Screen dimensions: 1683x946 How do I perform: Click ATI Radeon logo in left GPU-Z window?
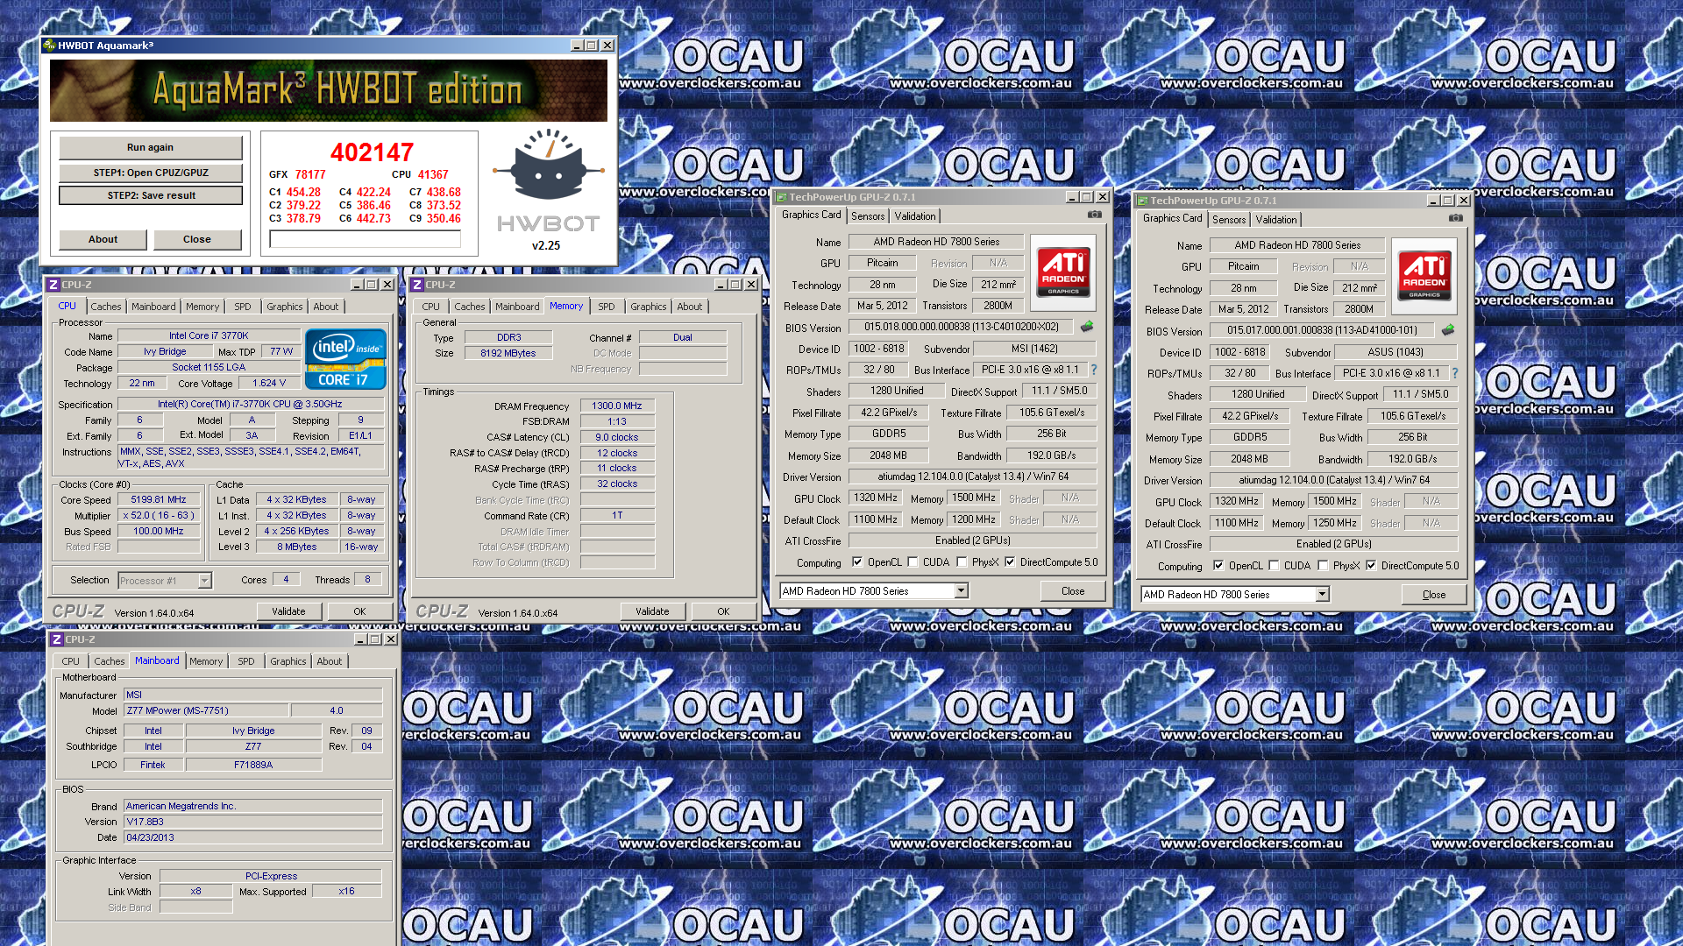pos(1063,272)
